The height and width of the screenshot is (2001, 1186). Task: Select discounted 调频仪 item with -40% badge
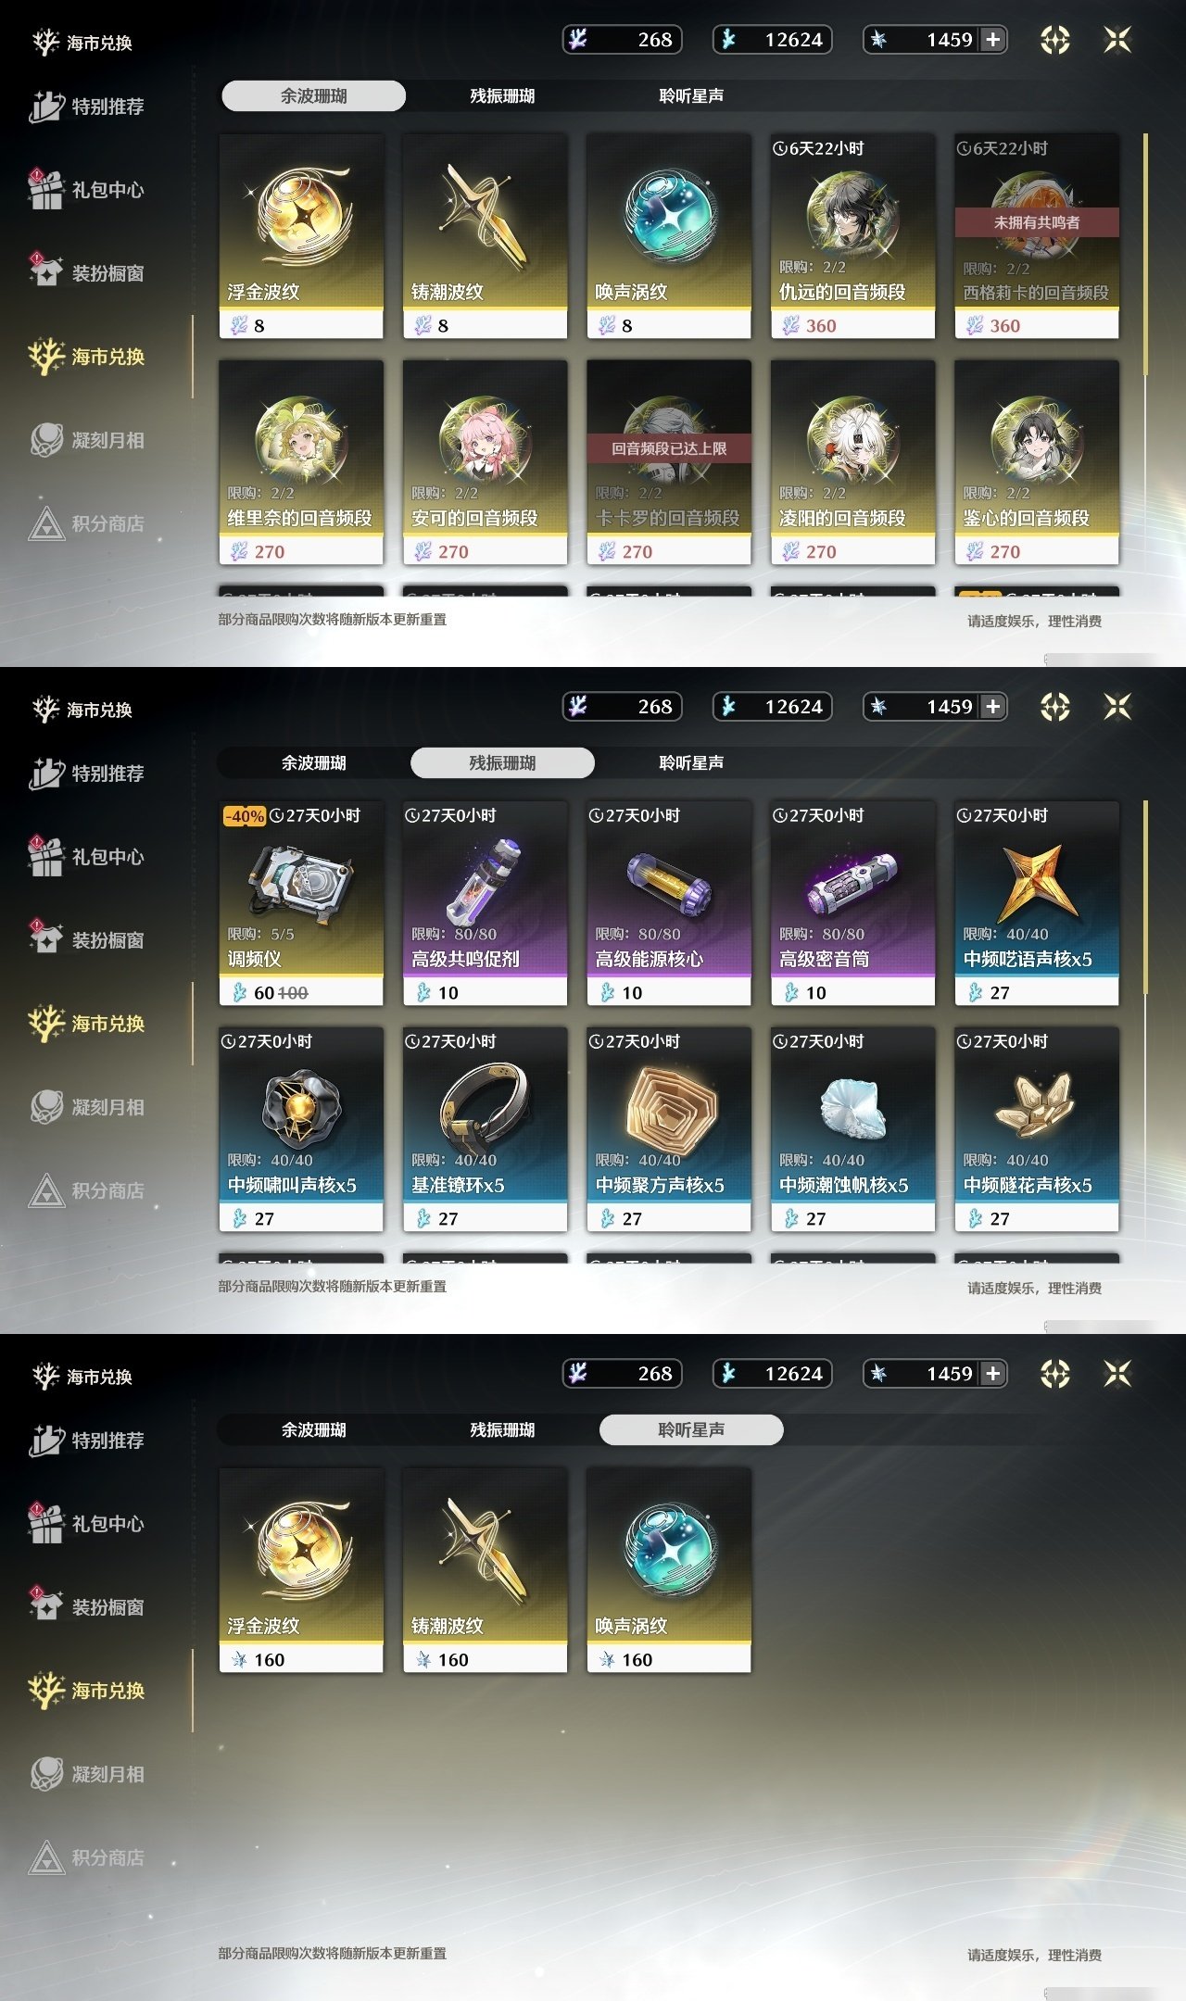(x=301, y=903)
